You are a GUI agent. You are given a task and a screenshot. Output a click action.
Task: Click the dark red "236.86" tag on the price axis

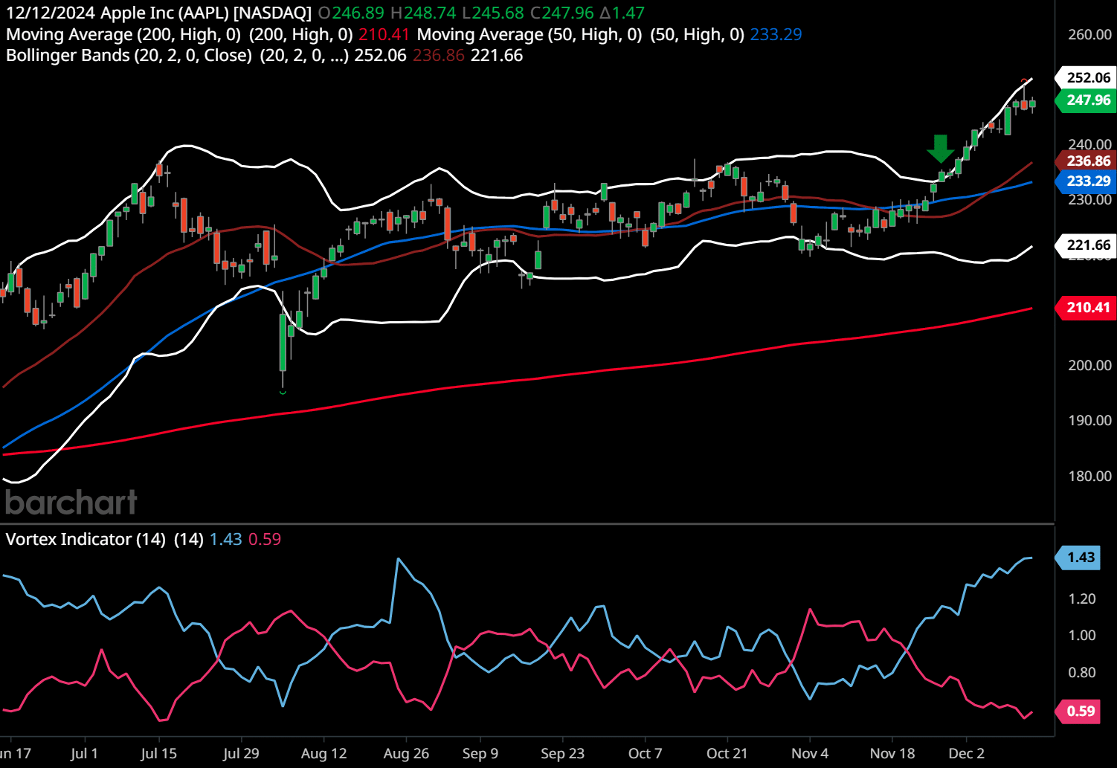[1087, 161]
